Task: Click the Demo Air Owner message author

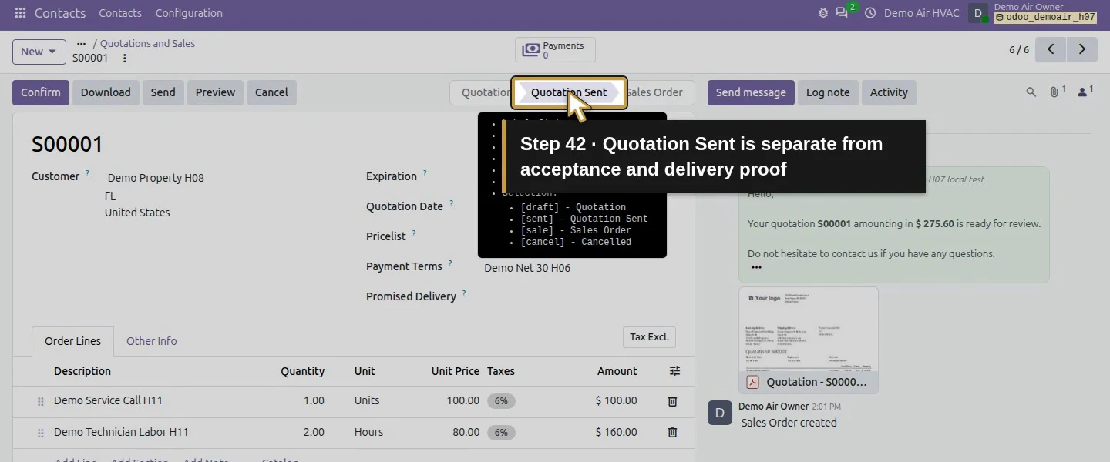Action: pos(773,406)
